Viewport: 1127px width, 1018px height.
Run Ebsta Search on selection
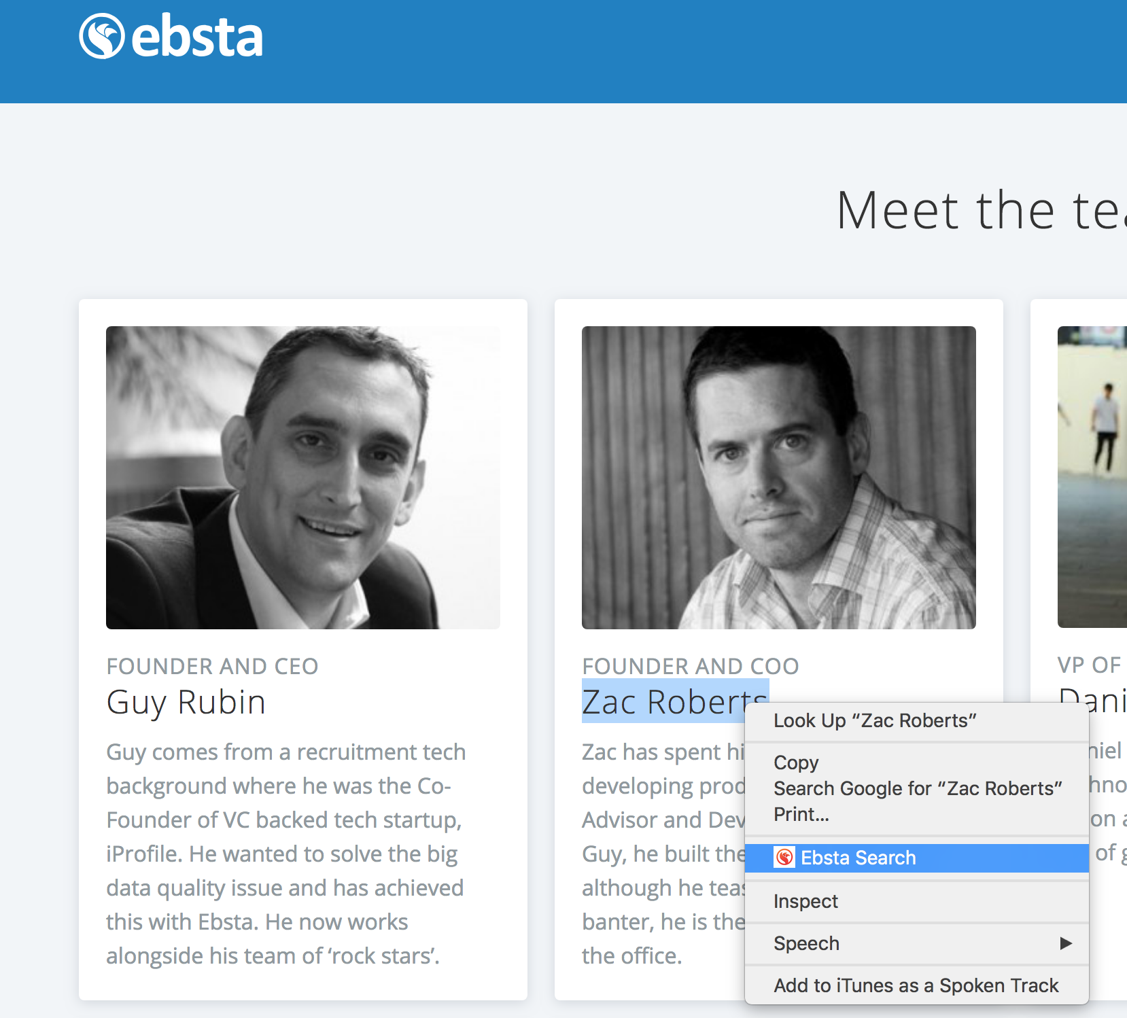(x=858, y=858)
